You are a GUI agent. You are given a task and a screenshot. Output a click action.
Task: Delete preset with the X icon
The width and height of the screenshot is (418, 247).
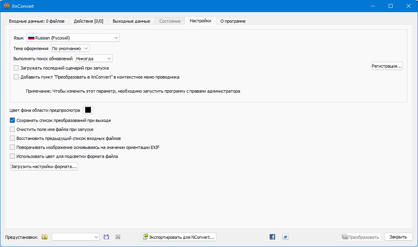pos(118,237)
